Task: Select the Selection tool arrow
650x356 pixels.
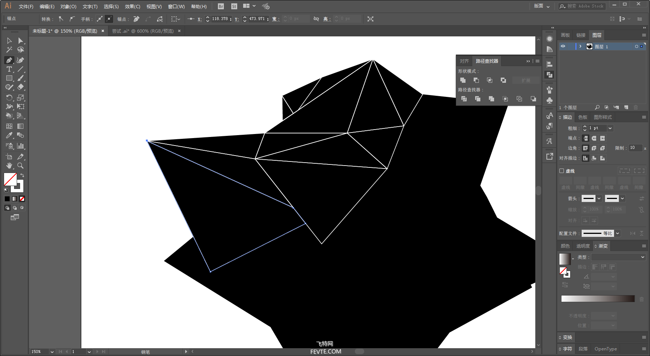Action: point(9,40)
